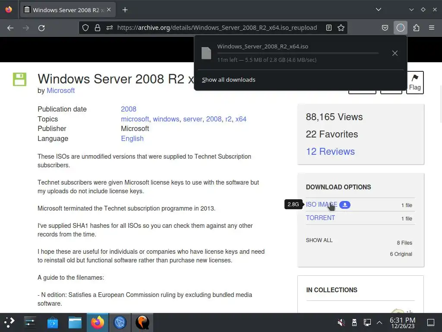Open a new tab with plus button
The height and width of the screenshot is (332, 442).
tap(125, 10)
